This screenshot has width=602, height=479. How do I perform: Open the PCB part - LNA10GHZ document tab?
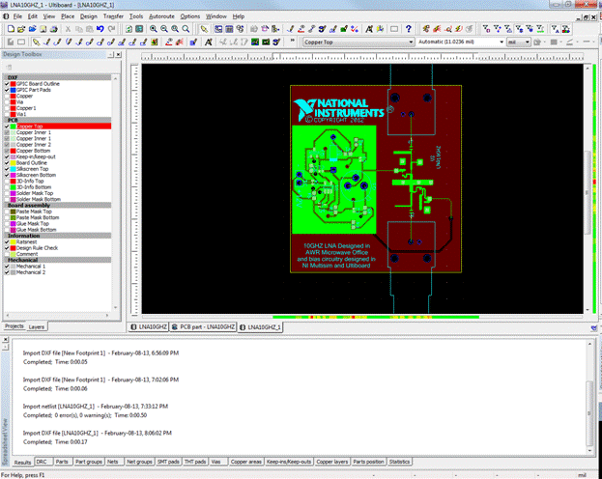click(204, 327)
